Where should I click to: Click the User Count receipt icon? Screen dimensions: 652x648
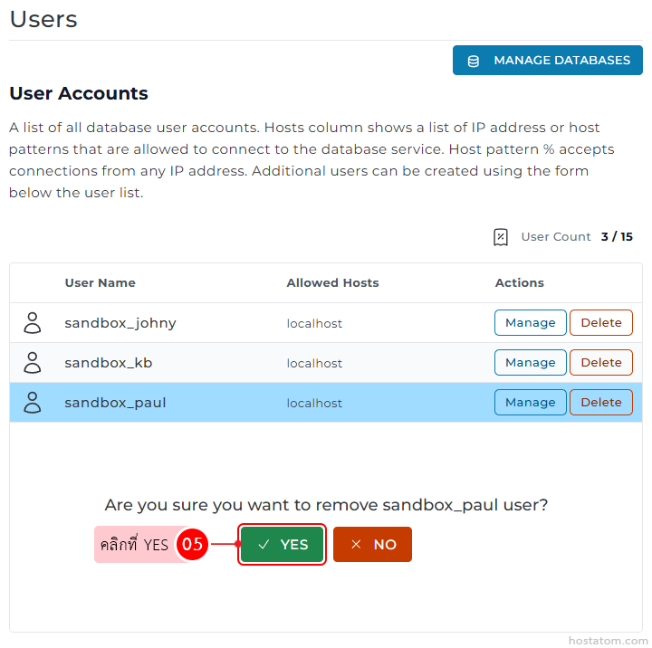pos(501,237)
